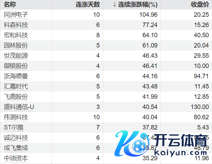Viewport: 212px width, 164px height.
Task: Select 同洲电子's closing price 20.25 cell
Action: [x=201, y=15]
